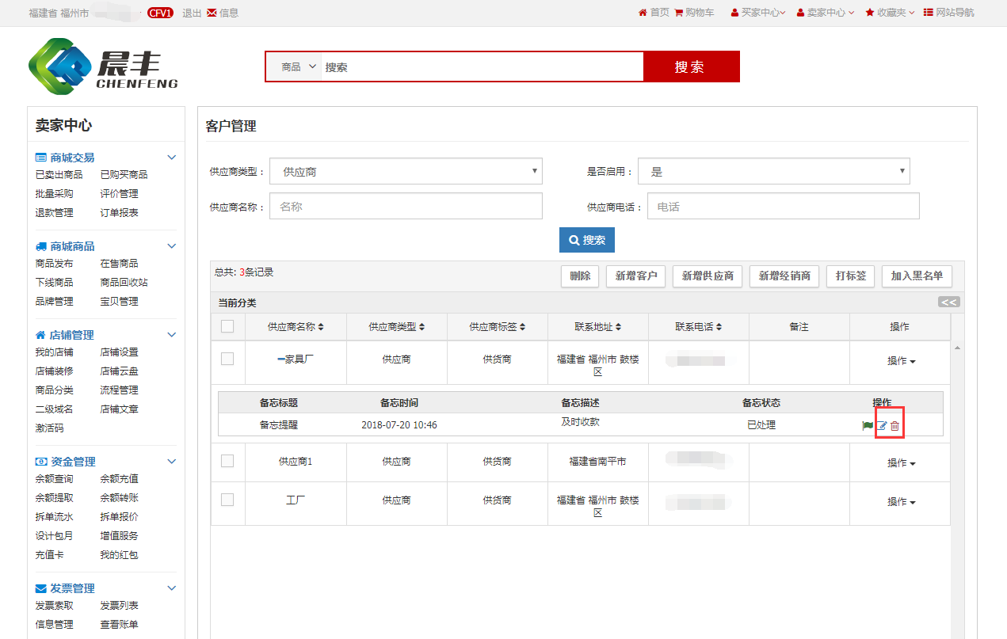
Task: Open the 信息 envelope icon link
Action: pos(212,13)
